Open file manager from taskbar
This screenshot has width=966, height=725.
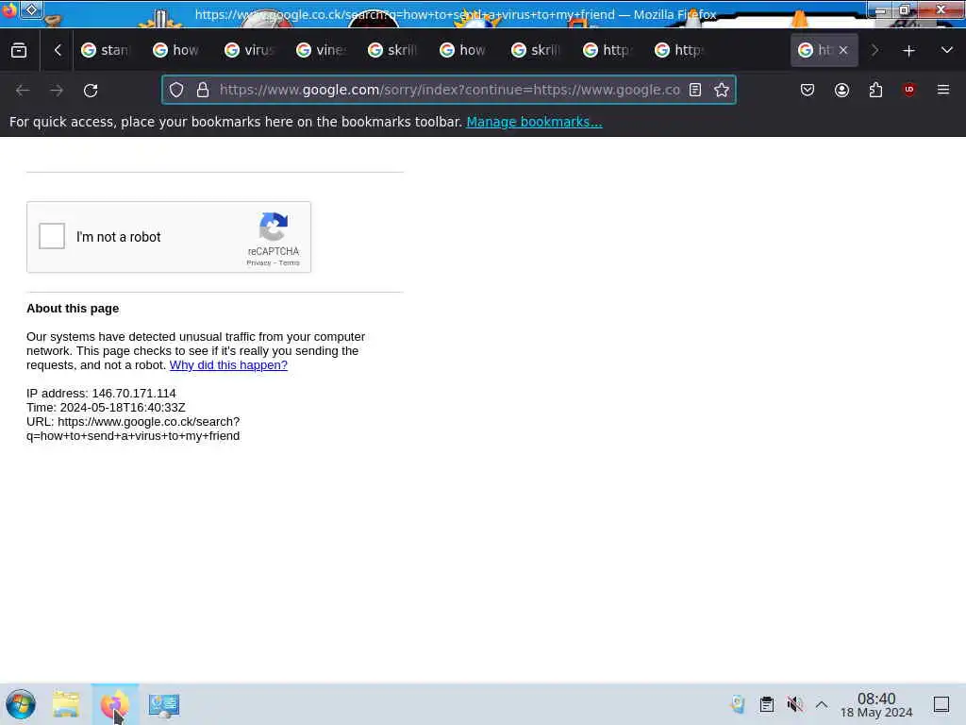pos(66,704)
